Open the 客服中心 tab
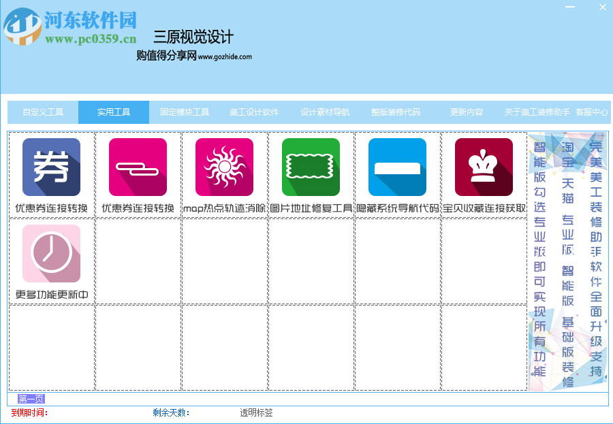 (x=592, y=112)
